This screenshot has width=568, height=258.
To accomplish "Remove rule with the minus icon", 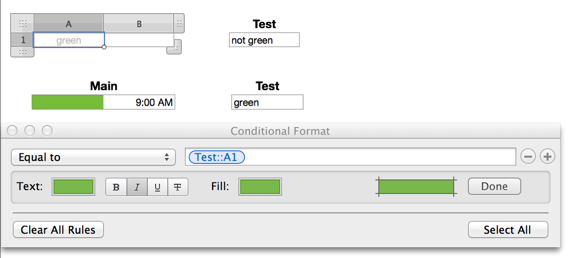I will [x=528, y=157].
